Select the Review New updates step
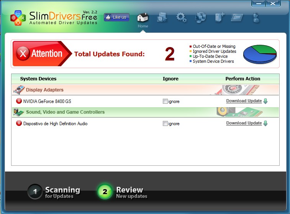The image size is (290, 214). coord(122,192)
